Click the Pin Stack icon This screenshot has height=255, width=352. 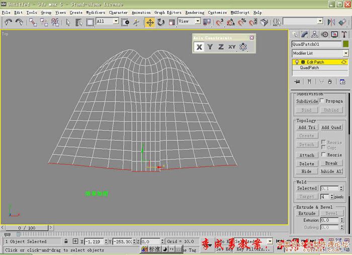[x=297, y=81]
